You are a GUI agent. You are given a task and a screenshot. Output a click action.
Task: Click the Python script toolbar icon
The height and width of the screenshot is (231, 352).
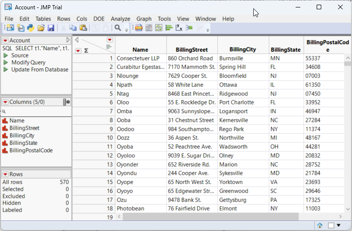(31, 28)
